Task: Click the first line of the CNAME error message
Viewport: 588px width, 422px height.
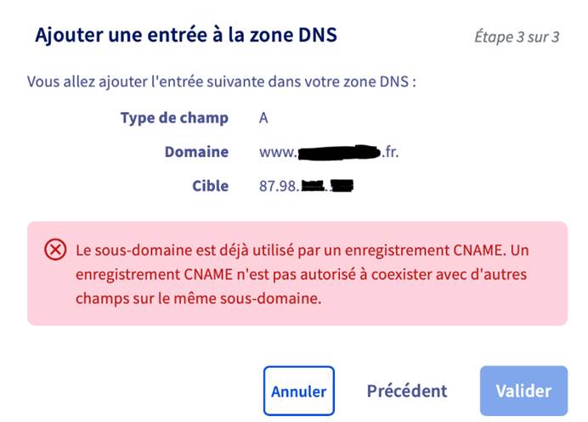Action: pos(302,250)
